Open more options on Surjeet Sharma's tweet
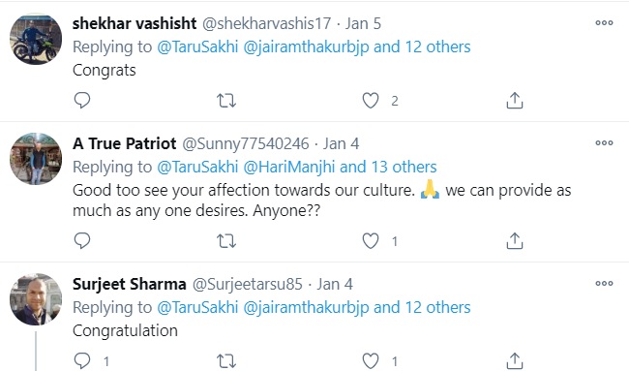 [604, 284]
